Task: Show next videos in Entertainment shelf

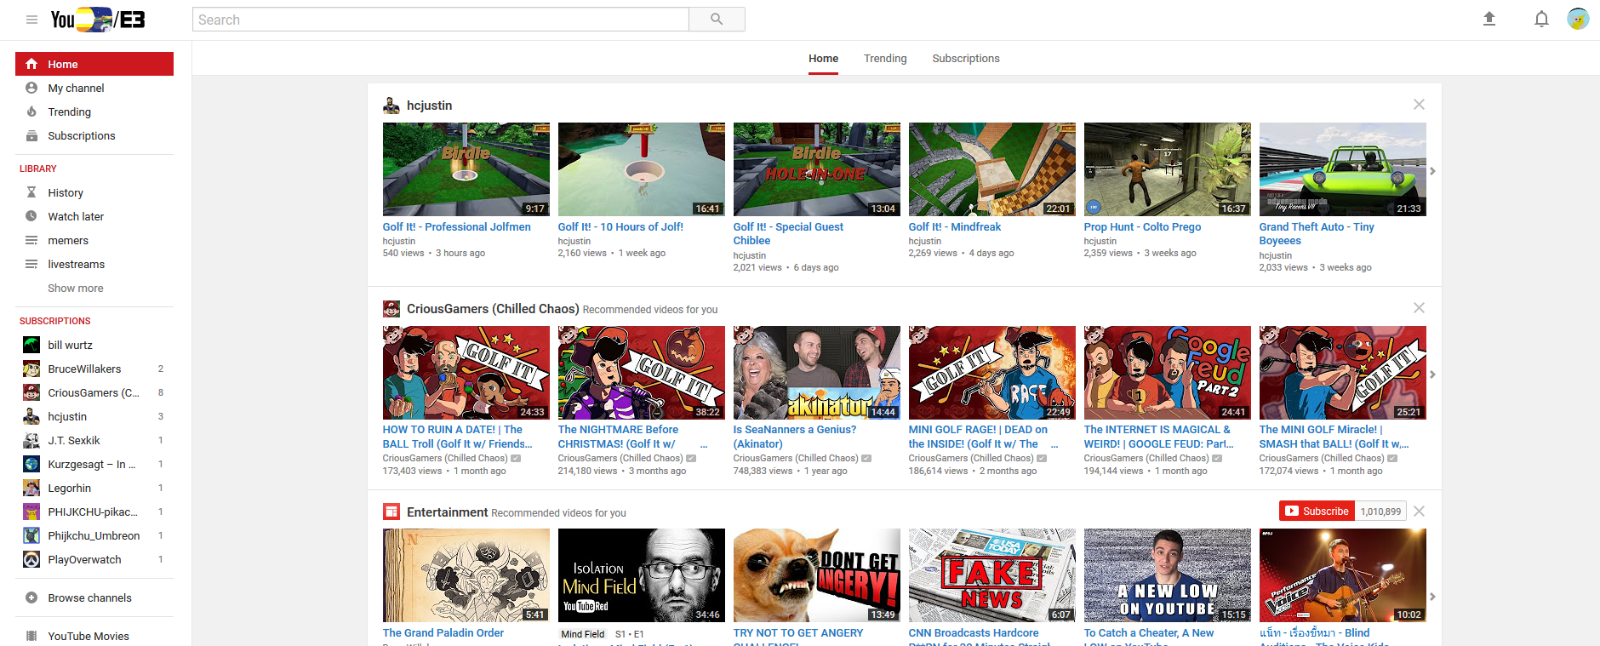Action: [1432, 597]
